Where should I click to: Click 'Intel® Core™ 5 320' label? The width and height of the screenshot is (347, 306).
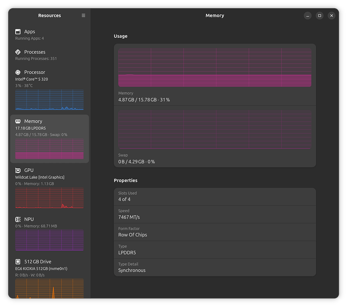(x=31, y=79)
